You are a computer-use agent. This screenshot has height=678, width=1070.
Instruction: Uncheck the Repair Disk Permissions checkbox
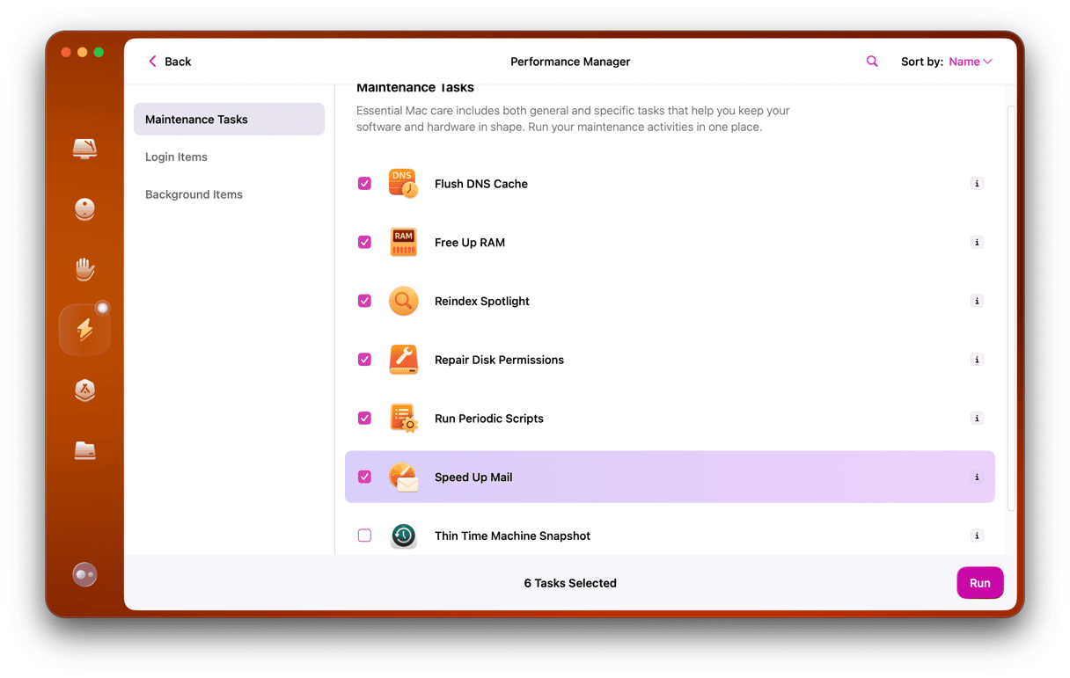tap(364, 360)
